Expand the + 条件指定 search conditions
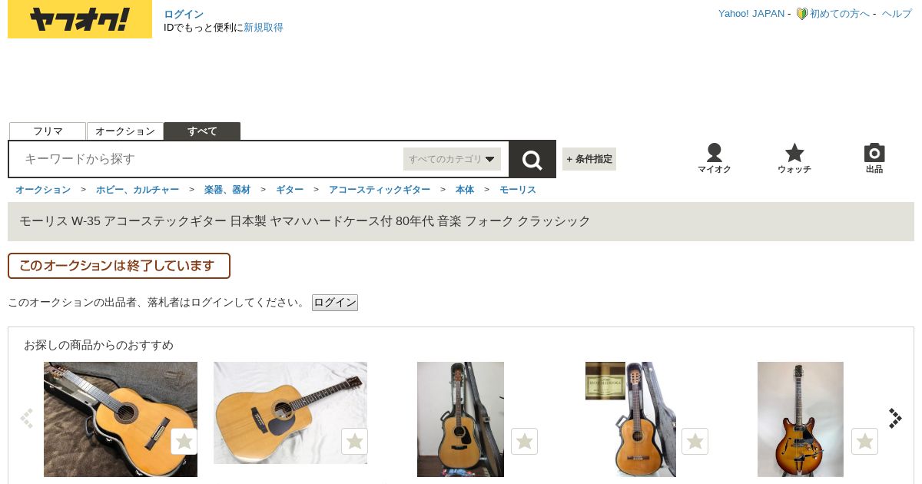 [589, 159]
